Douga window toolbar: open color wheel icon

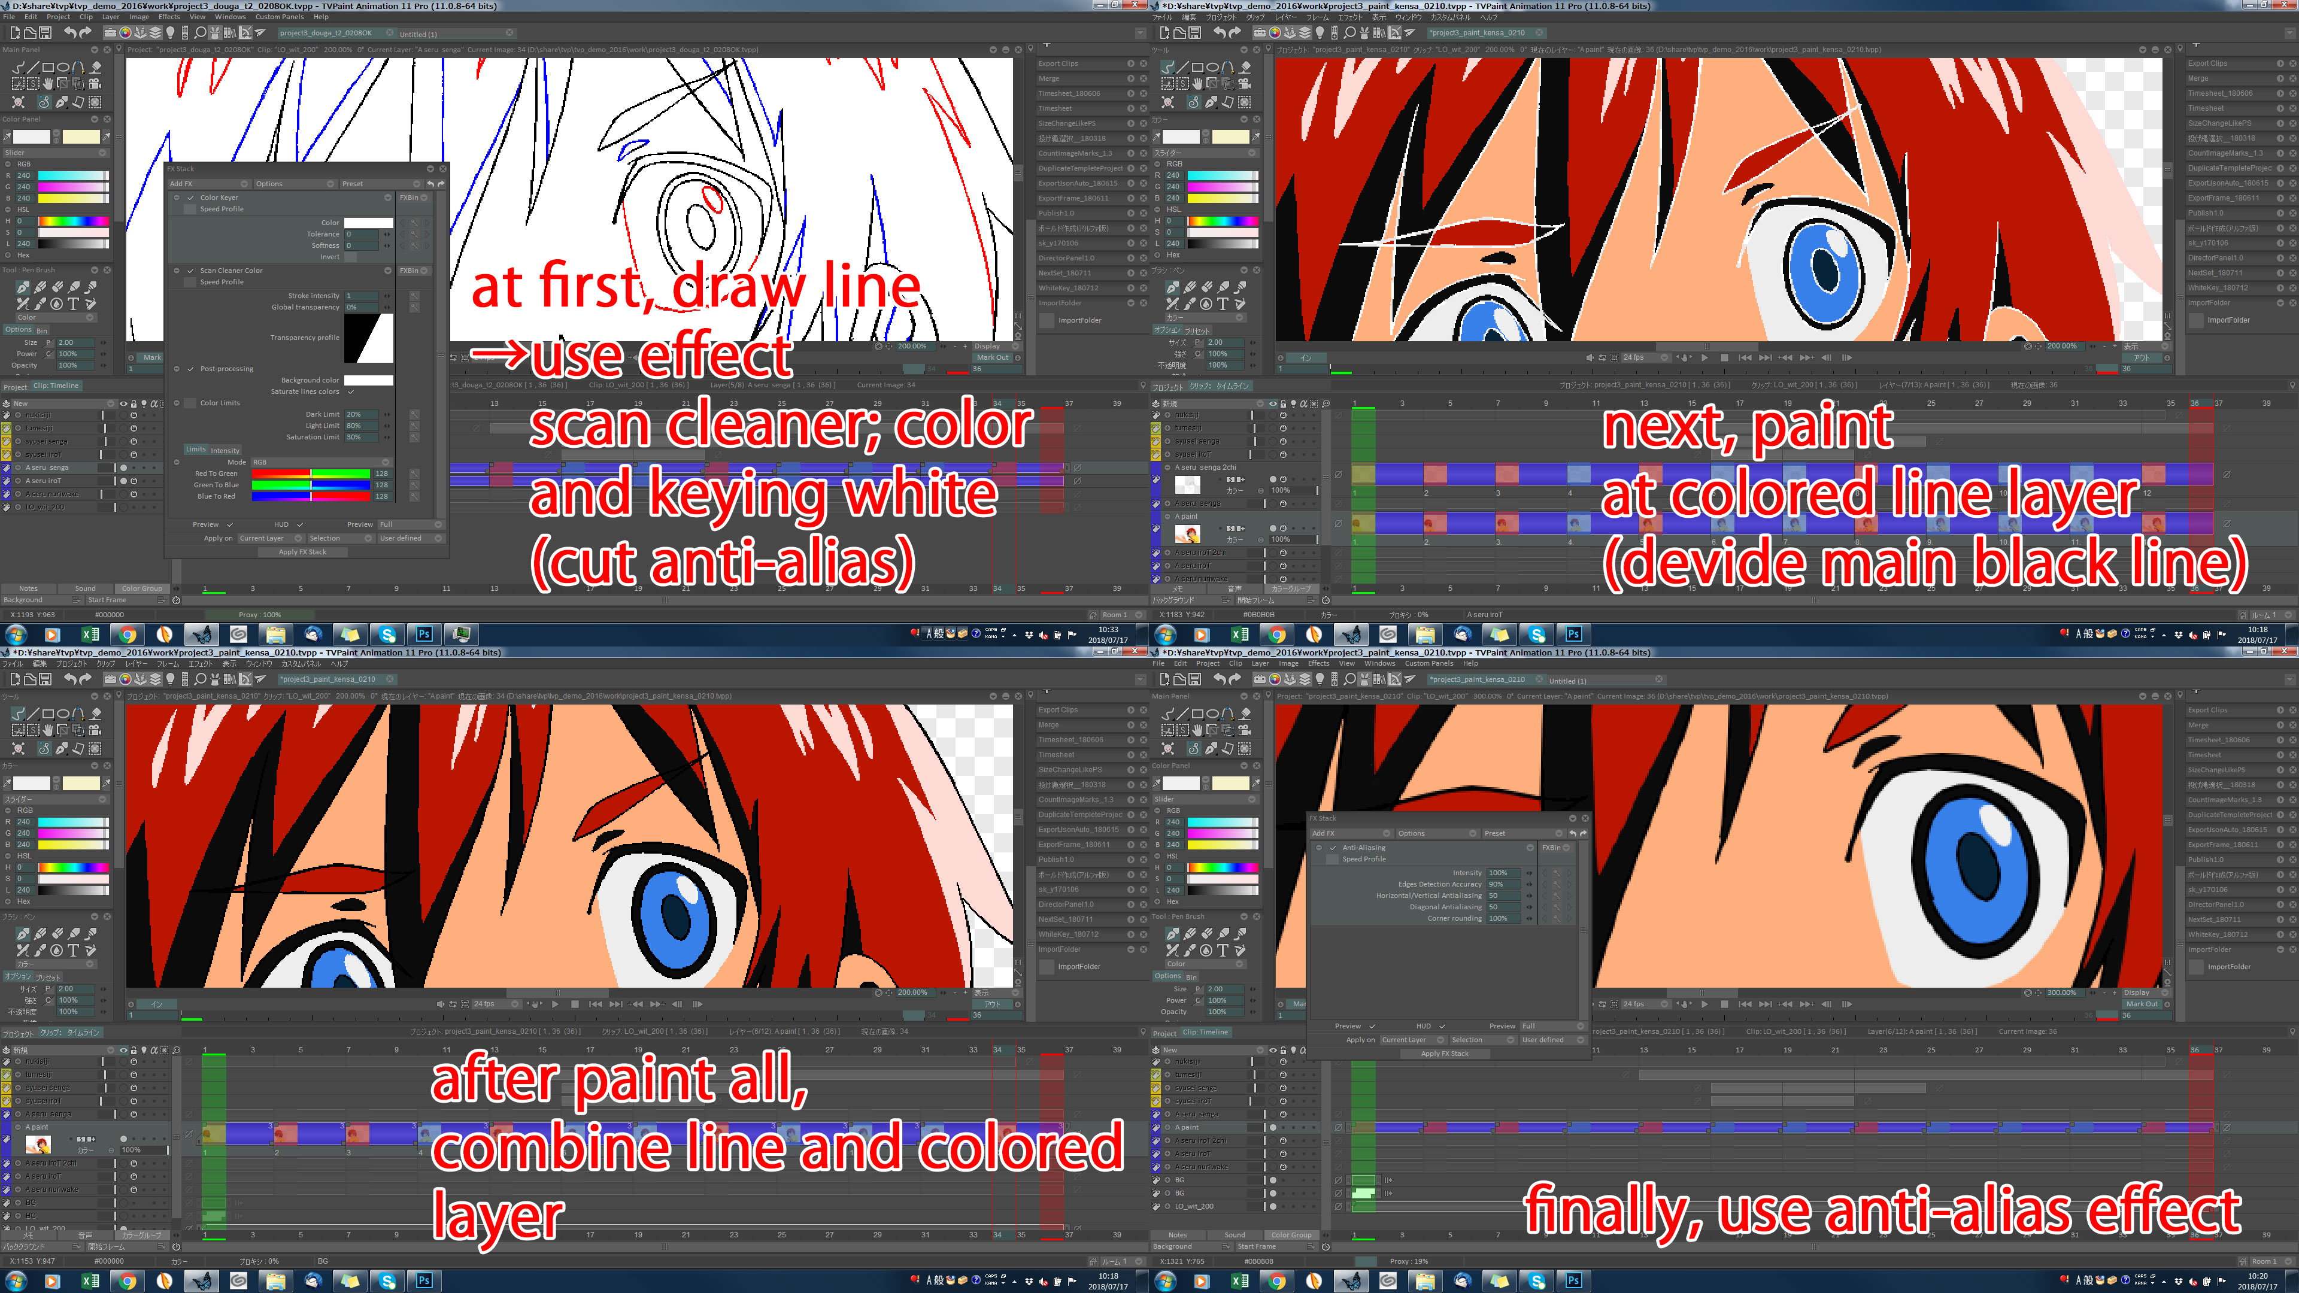[x=126, y=33]
